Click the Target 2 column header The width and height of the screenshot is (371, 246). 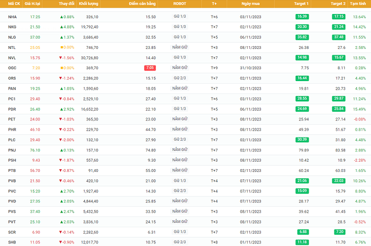click(338, 4)
